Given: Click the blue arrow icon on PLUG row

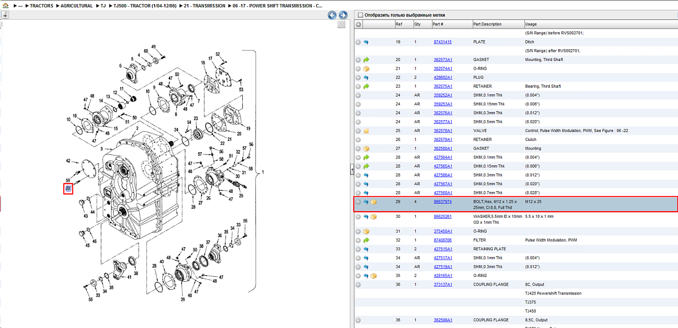Looking at the screenshot, I should [x=366, y=78].
